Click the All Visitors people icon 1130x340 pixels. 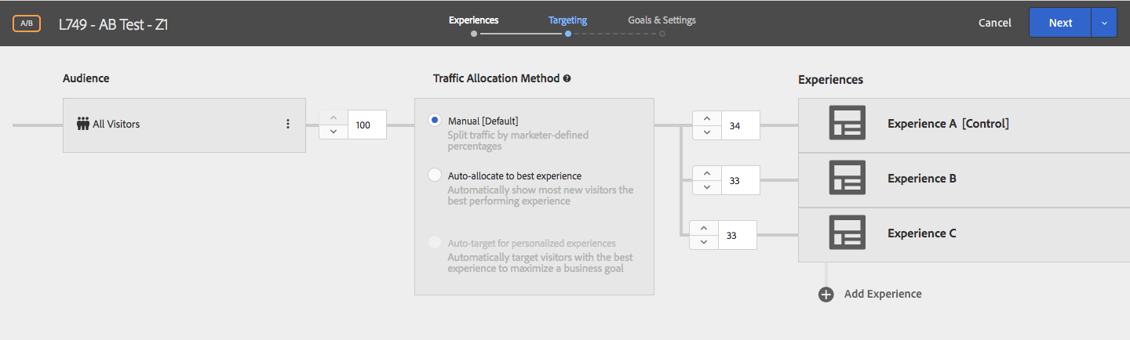[83, 124]
